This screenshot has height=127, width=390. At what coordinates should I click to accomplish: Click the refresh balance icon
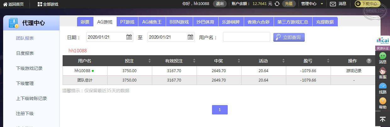coord(277,4)
